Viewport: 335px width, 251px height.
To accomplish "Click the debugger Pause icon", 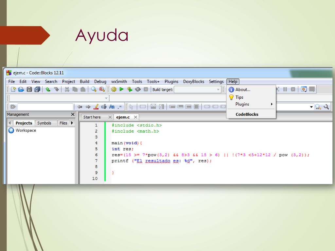I will tap(285, 89).
